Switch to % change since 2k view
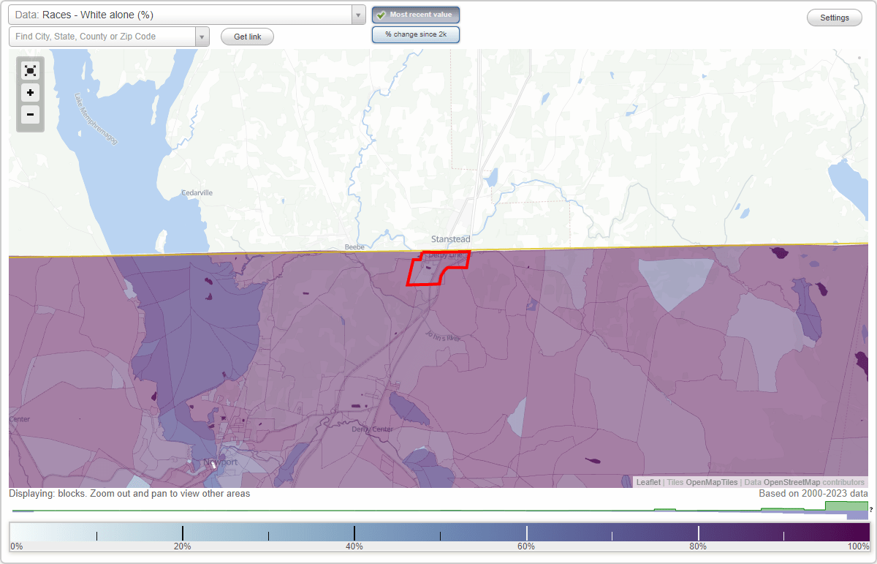The width and height of the screenshot is (877, 564). point(415,34)
